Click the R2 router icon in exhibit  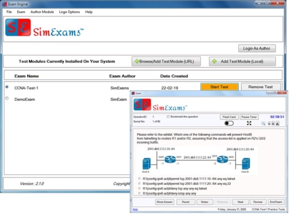click(x=222, y=159)
